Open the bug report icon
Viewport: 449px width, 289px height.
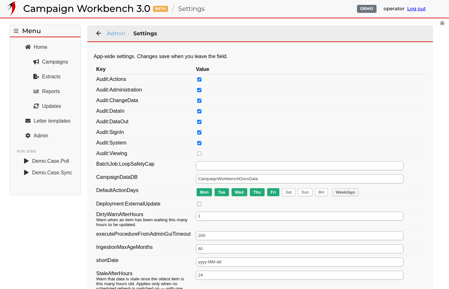coord(442,23)
